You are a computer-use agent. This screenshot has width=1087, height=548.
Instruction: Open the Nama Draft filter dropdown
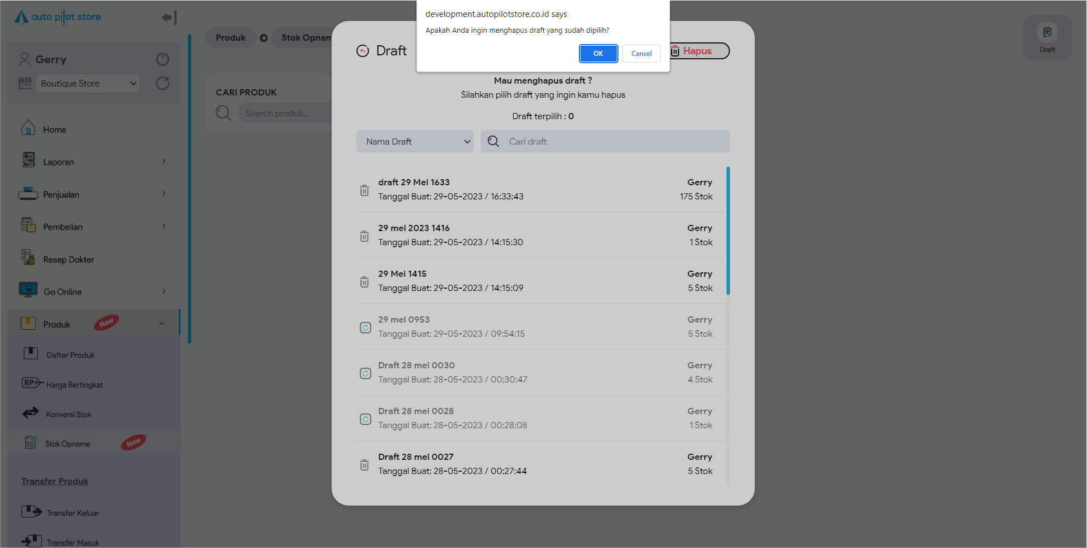click(x=415, y=142)
